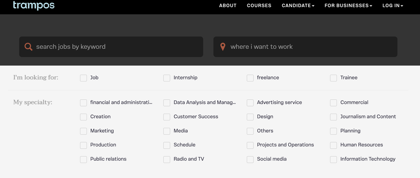Expand the For Businesses dropdown
The image size is (420, 178).
349,5
